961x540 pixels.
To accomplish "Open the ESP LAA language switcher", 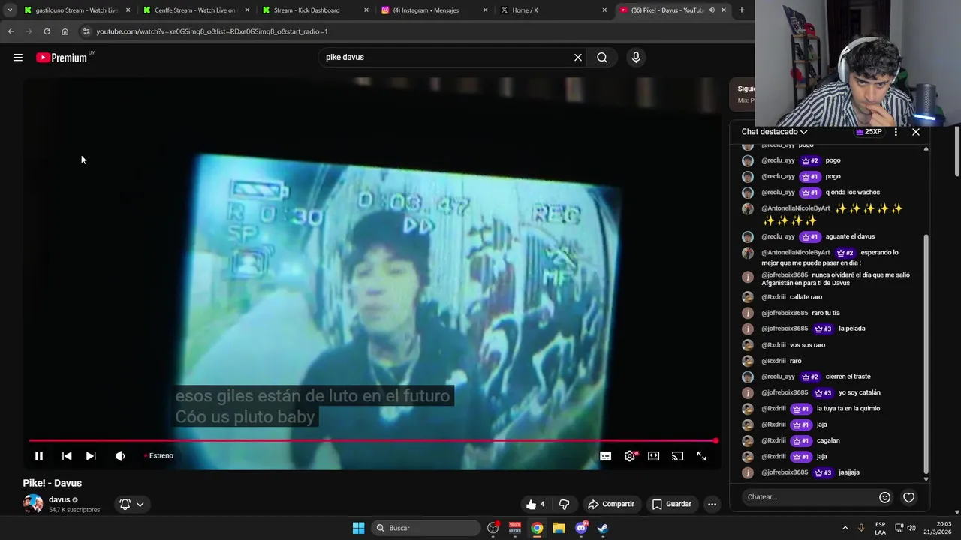I will 880,528.
